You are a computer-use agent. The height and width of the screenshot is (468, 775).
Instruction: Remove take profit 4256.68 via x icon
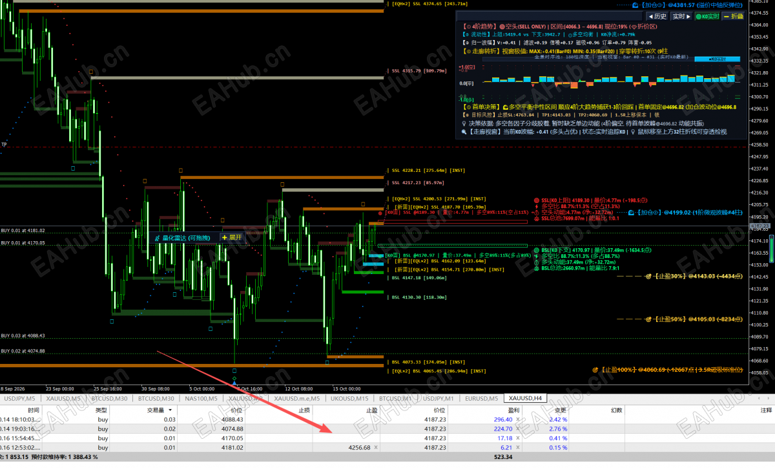376,447
